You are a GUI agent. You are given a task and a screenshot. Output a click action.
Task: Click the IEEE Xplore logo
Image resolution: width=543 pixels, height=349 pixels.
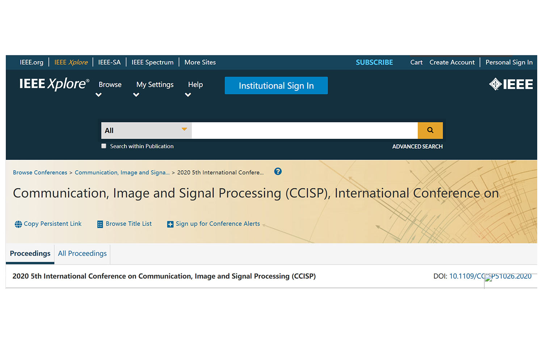[54, 84]
